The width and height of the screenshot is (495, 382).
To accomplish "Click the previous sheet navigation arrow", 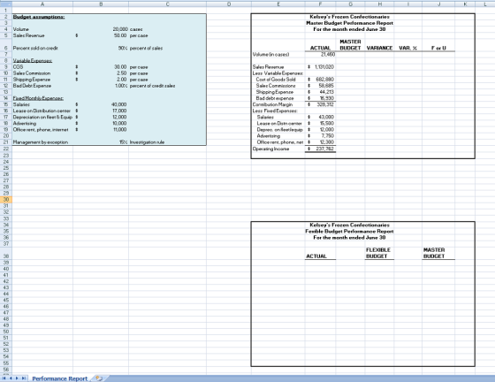I will tap(11, 378).
